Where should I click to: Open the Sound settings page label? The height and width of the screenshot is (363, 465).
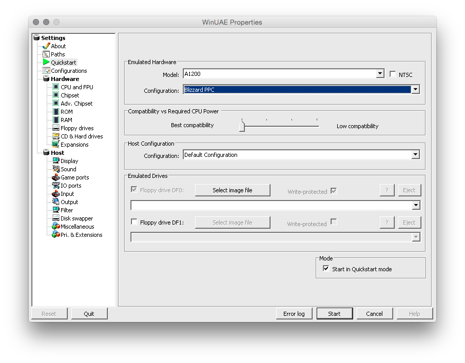point(68,169)
